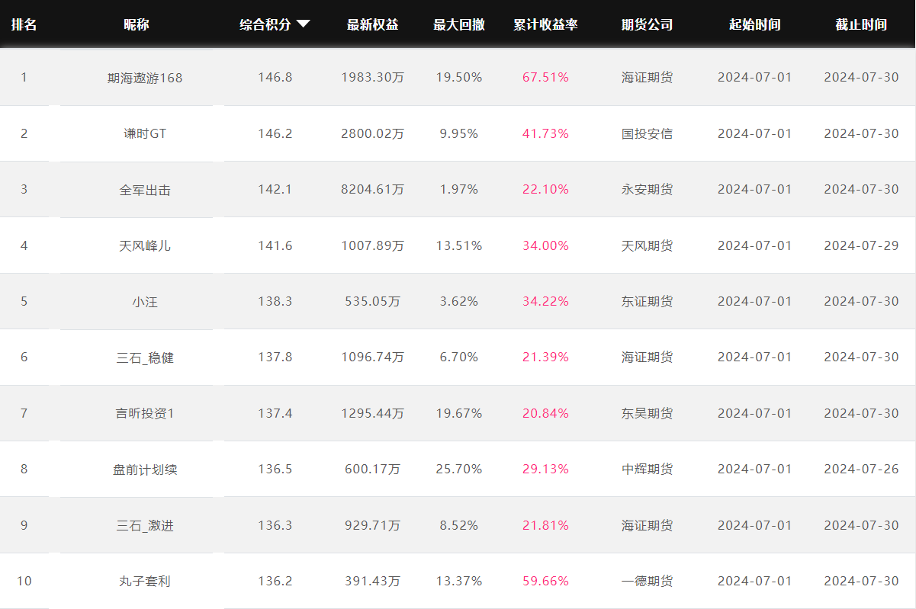Click return rate 67.51%
Viewport: 916px width, 609px height.
pyautogui.click(x=545, y=78)
